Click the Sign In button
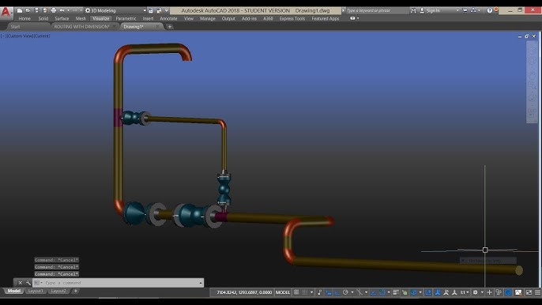 pyautogui.click(x=430, y=11)
